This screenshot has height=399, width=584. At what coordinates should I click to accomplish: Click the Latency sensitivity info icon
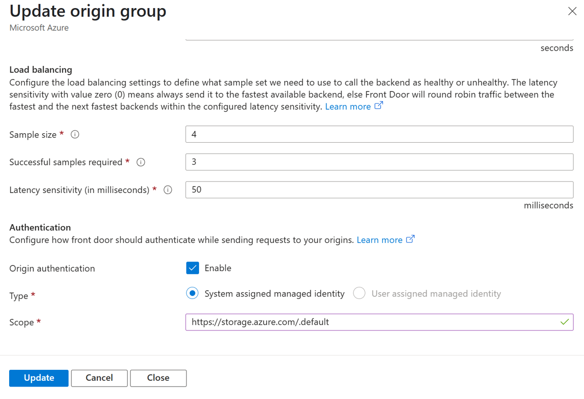coord(168,190)
